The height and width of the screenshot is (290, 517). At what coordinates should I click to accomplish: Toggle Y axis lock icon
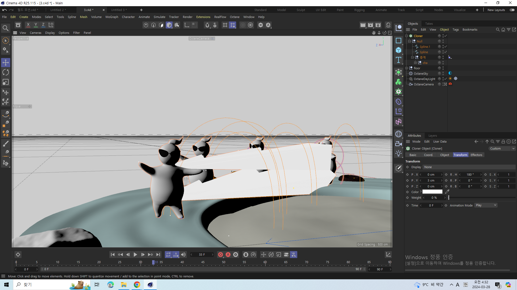36,25
